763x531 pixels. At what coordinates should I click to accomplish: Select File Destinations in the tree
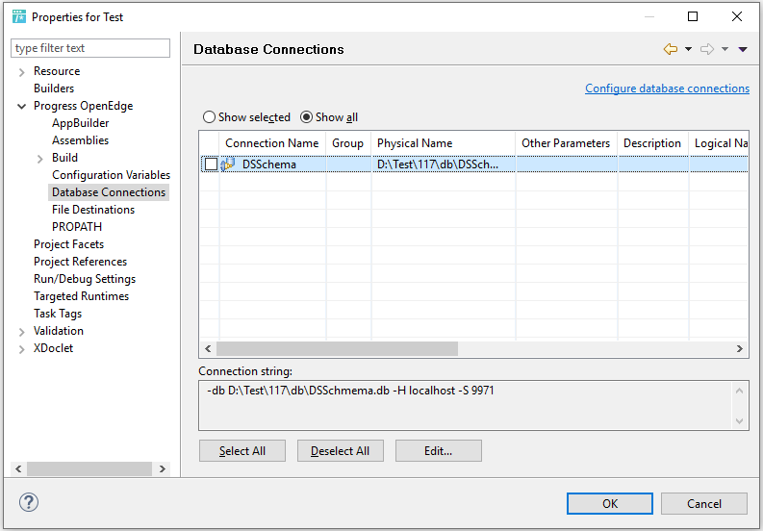(x=93, y=210)
